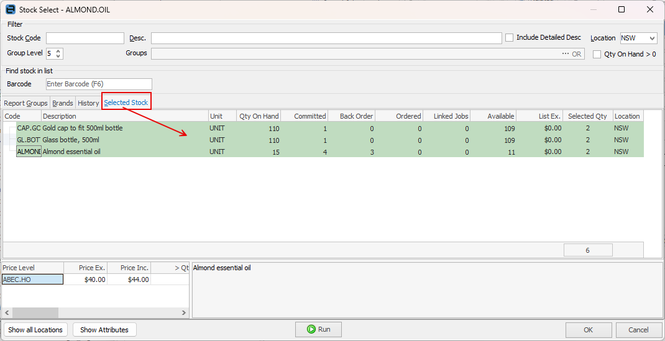The image size is (665, 341).
Task: Click Show Attributes button
Action: click(104, 330)
